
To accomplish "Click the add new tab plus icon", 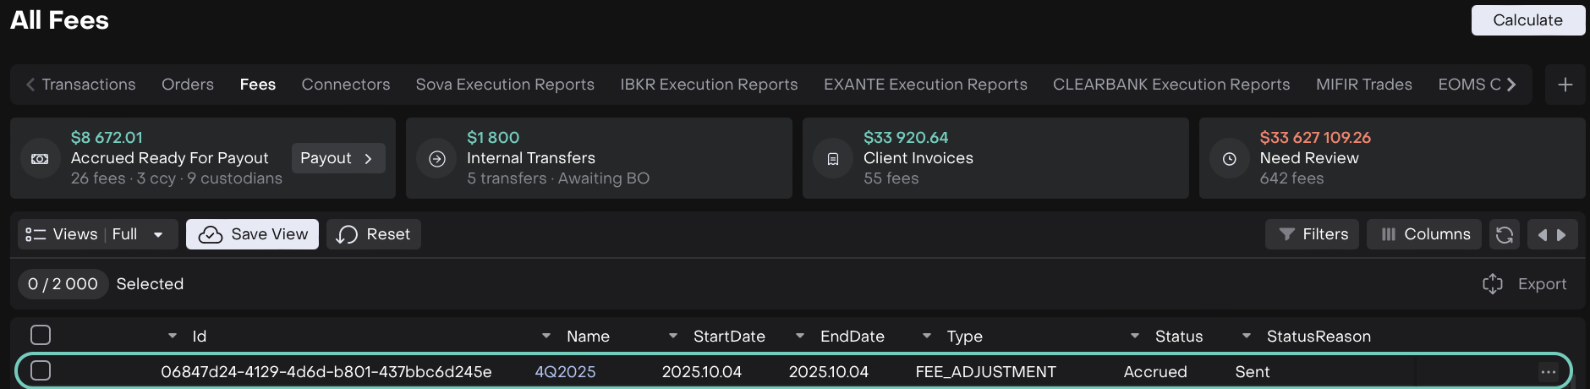I will click(x=1565, y=85).
